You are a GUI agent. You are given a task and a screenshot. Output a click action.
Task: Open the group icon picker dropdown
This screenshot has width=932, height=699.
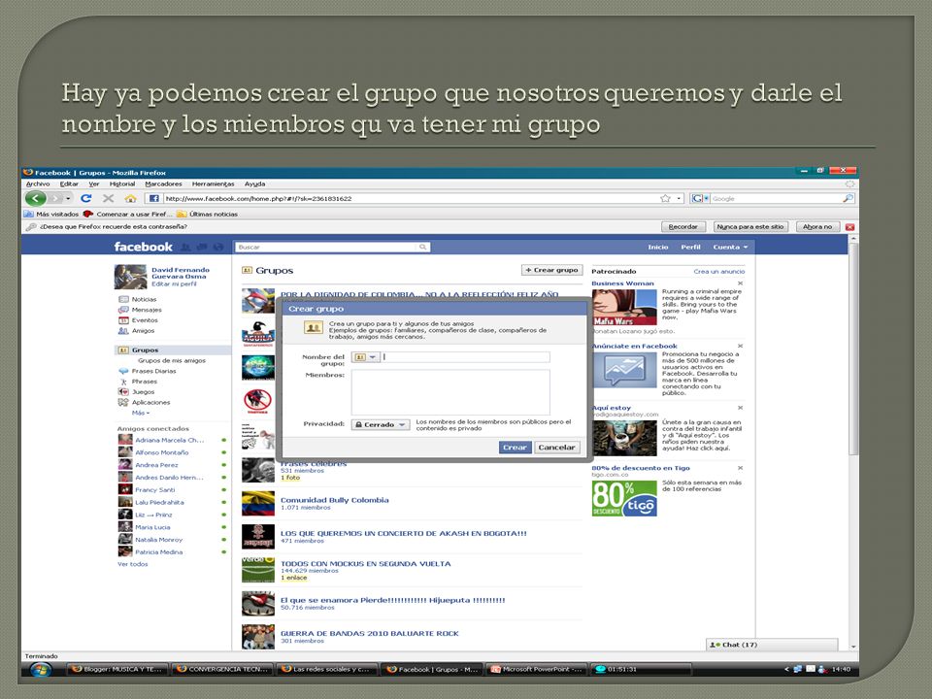click(366, 357)
